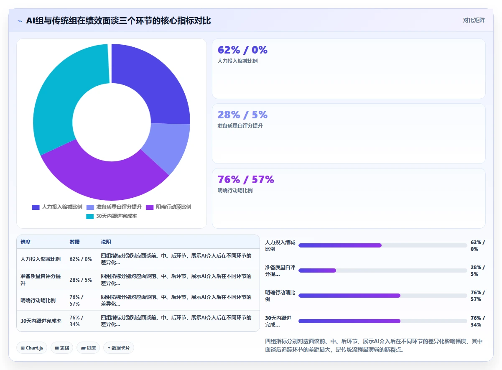Click the 准备质量自评分提... label beside its progress bar

click(x=280, y=270)
